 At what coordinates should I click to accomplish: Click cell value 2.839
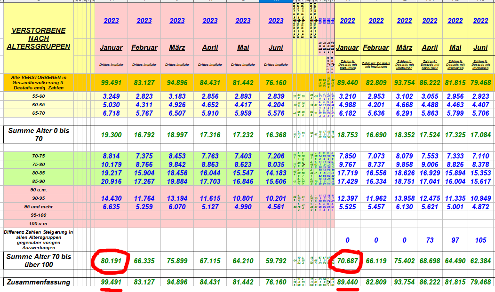[276, 96]
